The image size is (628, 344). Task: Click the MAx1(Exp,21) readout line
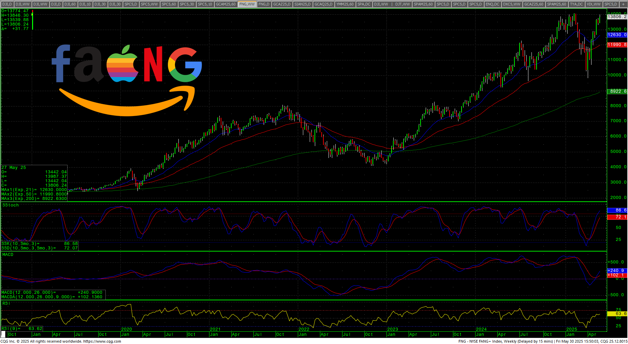[34, 190]
